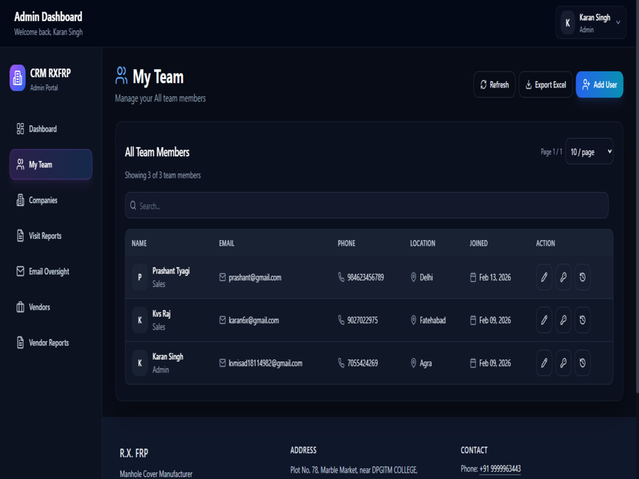Image resolution: width=639 pixels, height=479 pixels.
Task: Click the phone number 7055424269
Action: tap(362, 363)
